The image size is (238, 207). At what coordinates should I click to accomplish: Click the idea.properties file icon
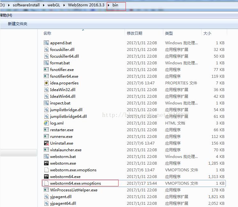click(x=46, y=83)
